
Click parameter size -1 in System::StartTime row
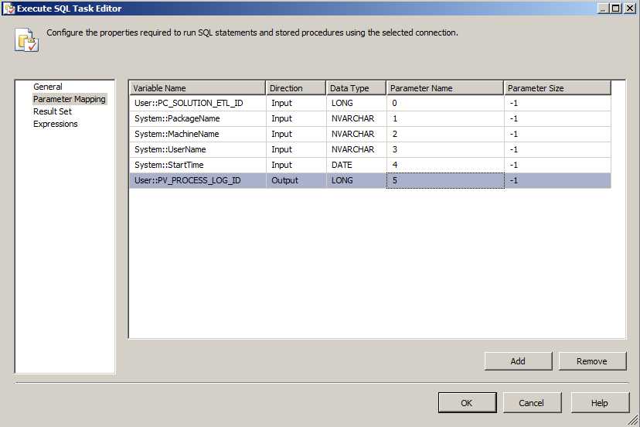[557, 165]
